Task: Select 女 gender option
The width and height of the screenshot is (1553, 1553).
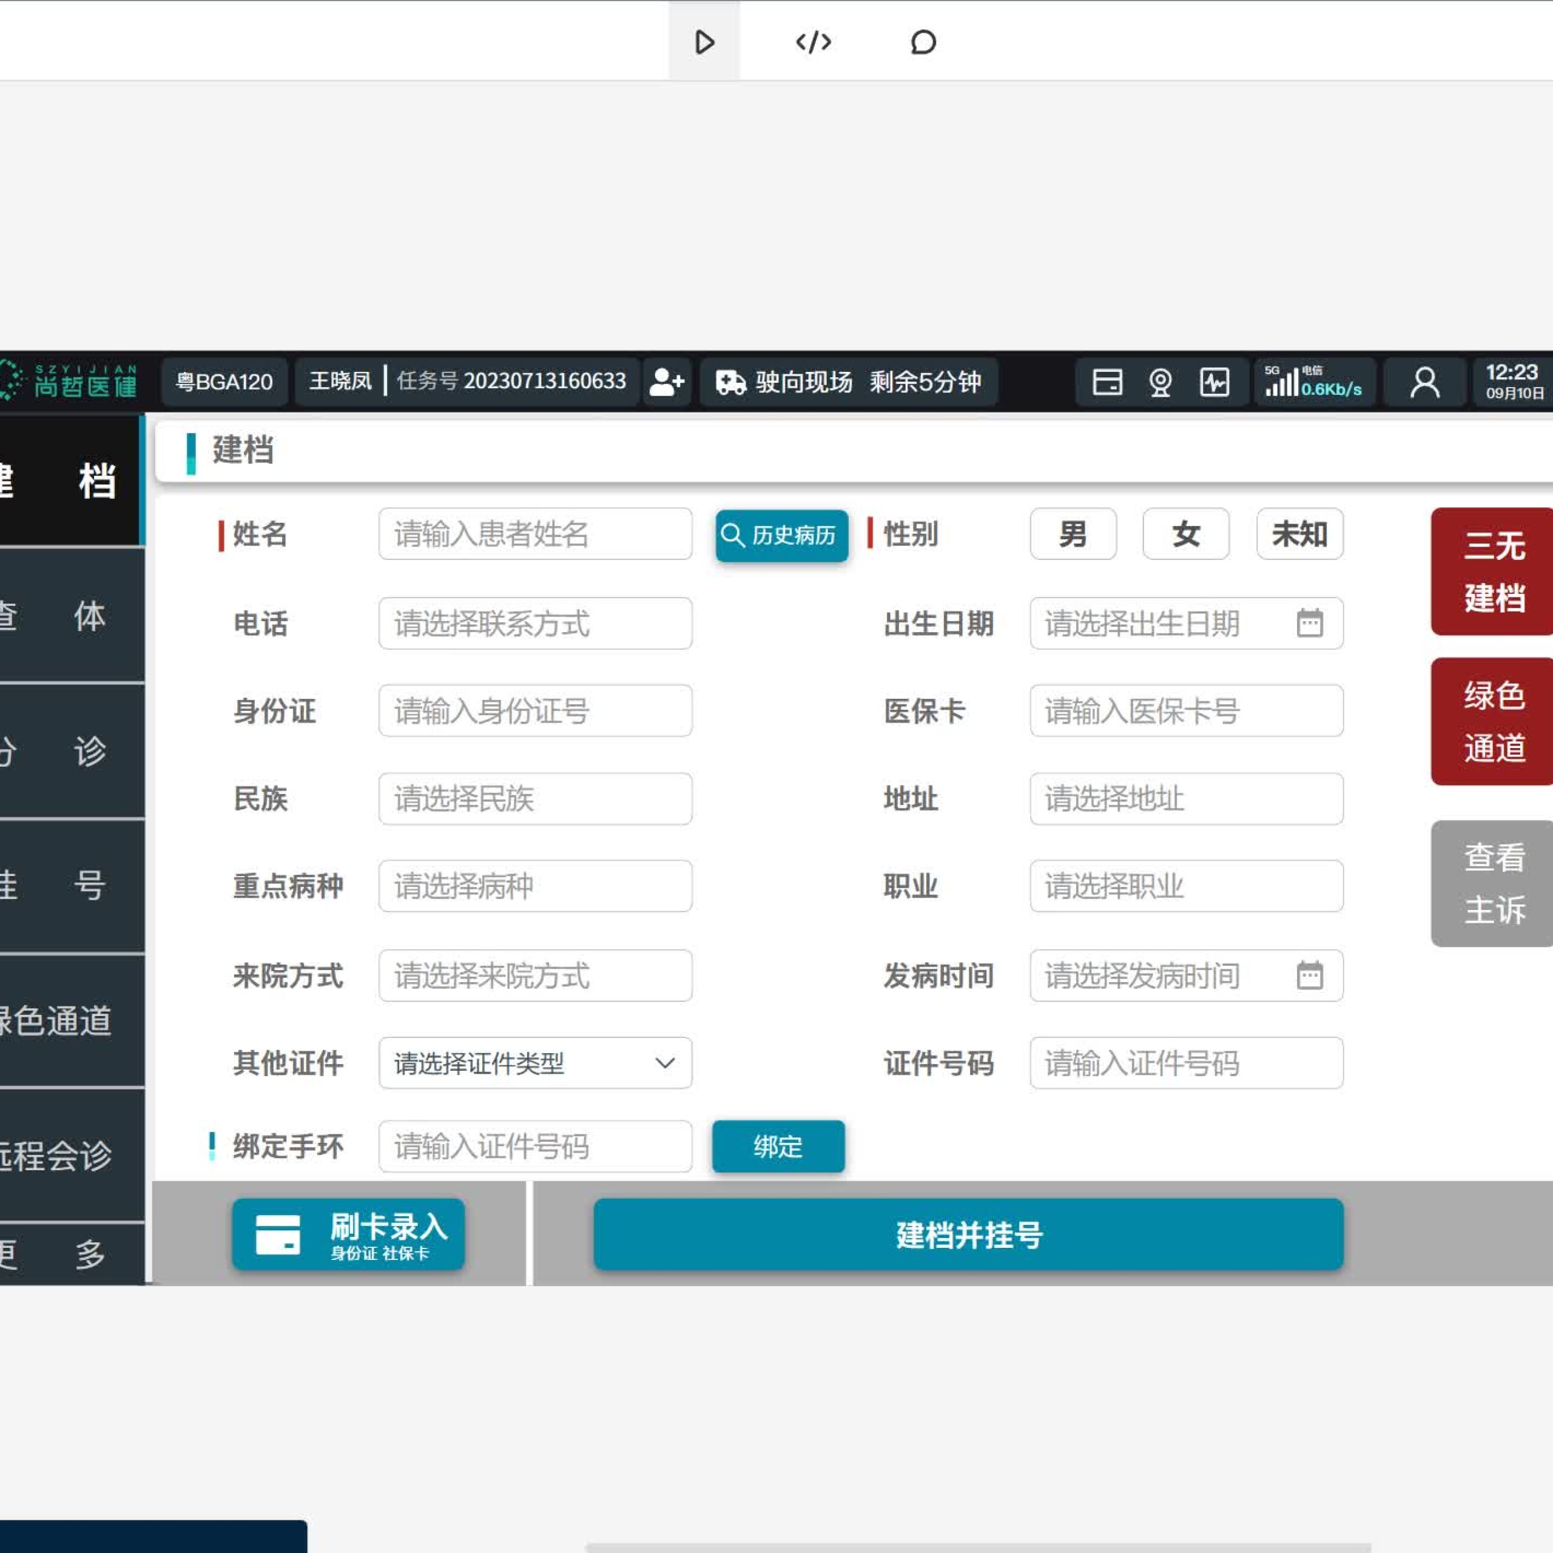Action: 1185,534
